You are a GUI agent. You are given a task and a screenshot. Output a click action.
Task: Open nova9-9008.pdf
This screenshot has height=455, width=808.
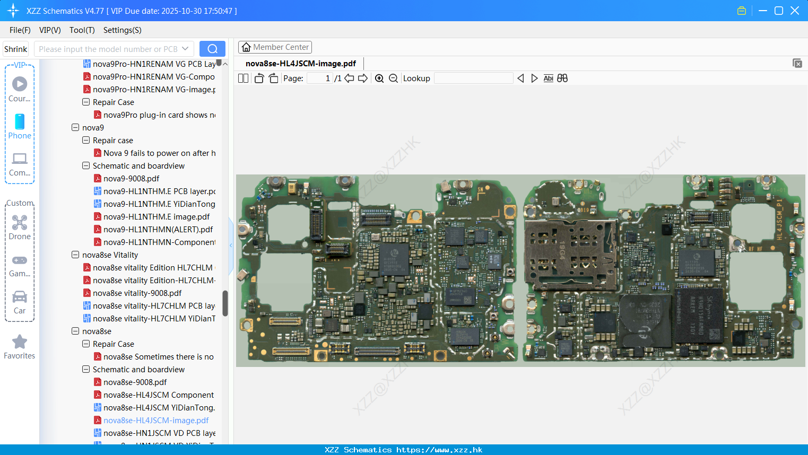[x=131, y=178]
